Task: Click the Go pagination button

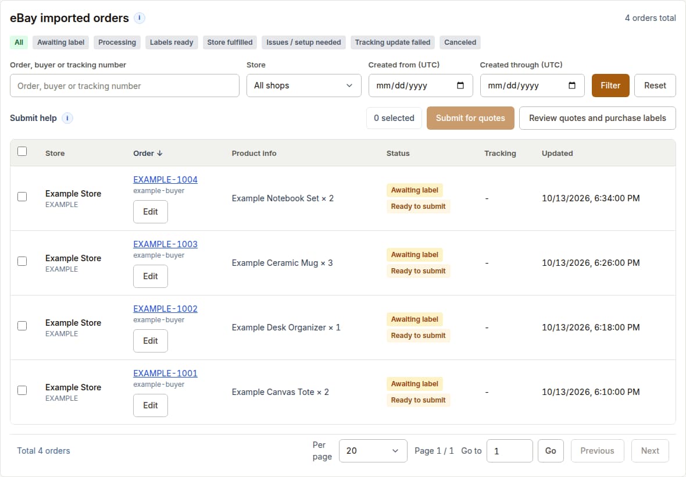Action: tap(551, 451)
